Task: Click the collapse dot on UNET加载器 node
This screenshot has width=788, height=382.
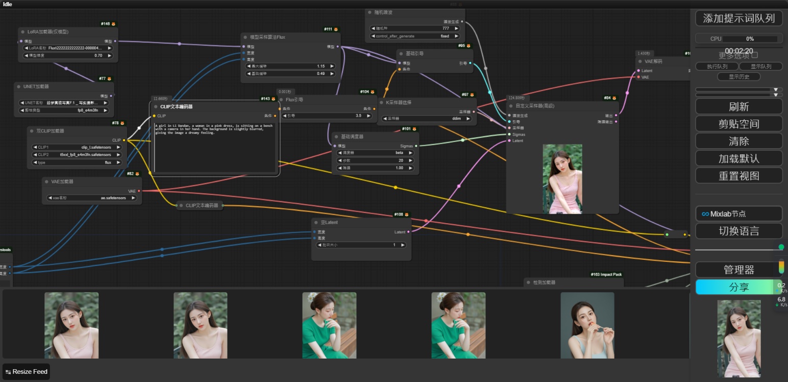Action: [x=19, y=87]
